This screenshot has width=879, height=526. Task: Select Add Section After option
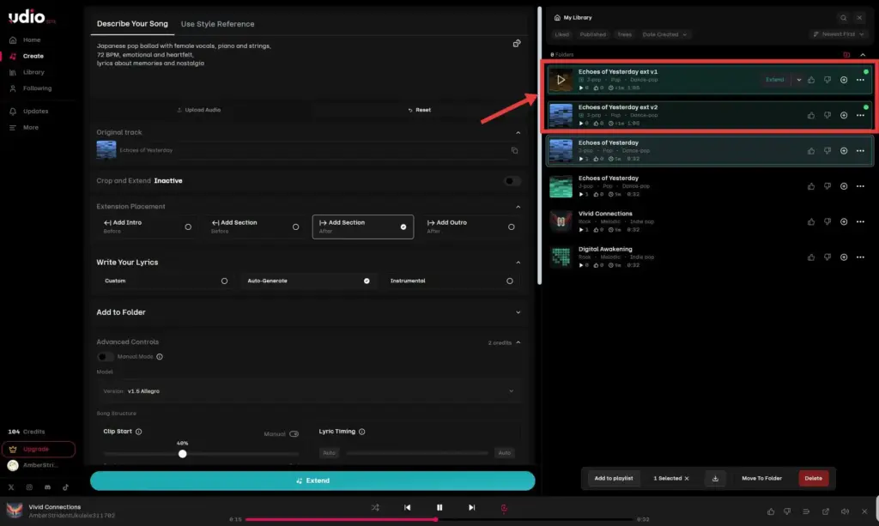(363, 227)
